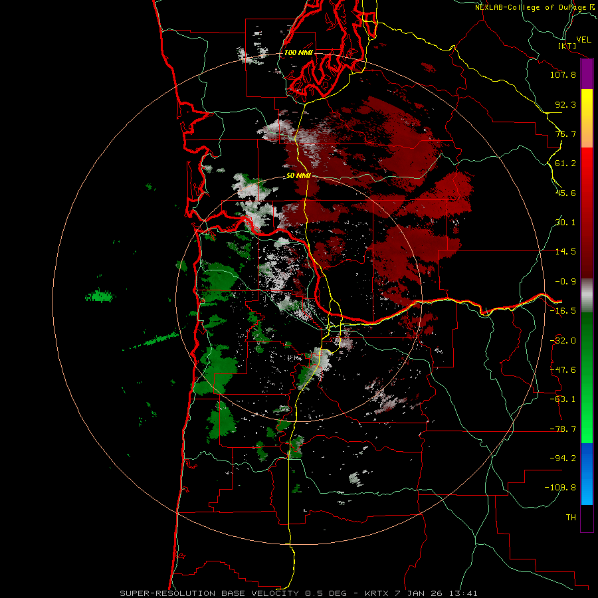
Task: Click the '100 NMI' range ring label
Action: tap(298, 52)
